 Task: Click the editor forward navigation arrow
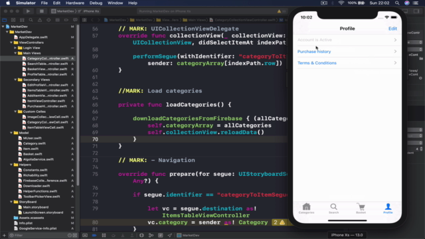98,20
